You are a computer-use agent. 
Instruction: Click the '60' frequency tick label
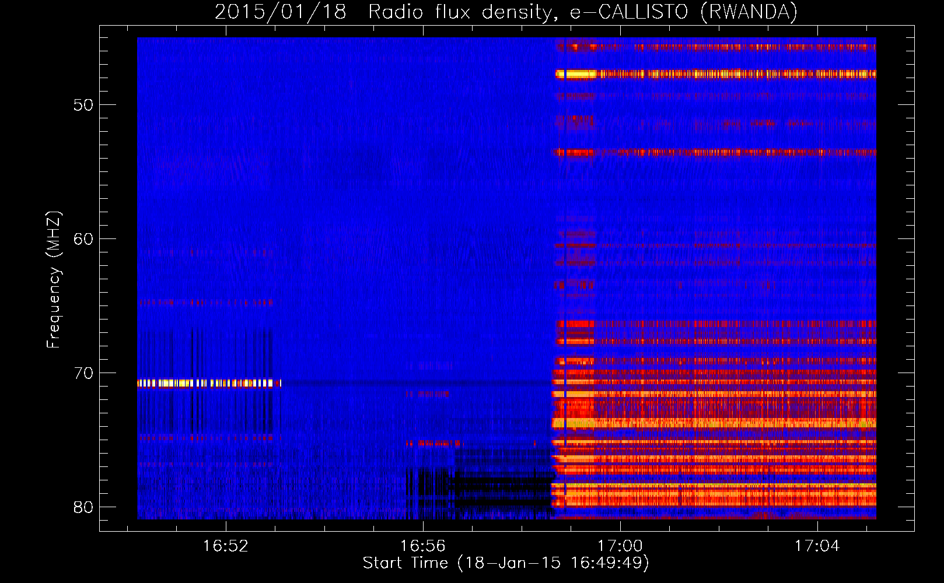(x=83, y=239)
